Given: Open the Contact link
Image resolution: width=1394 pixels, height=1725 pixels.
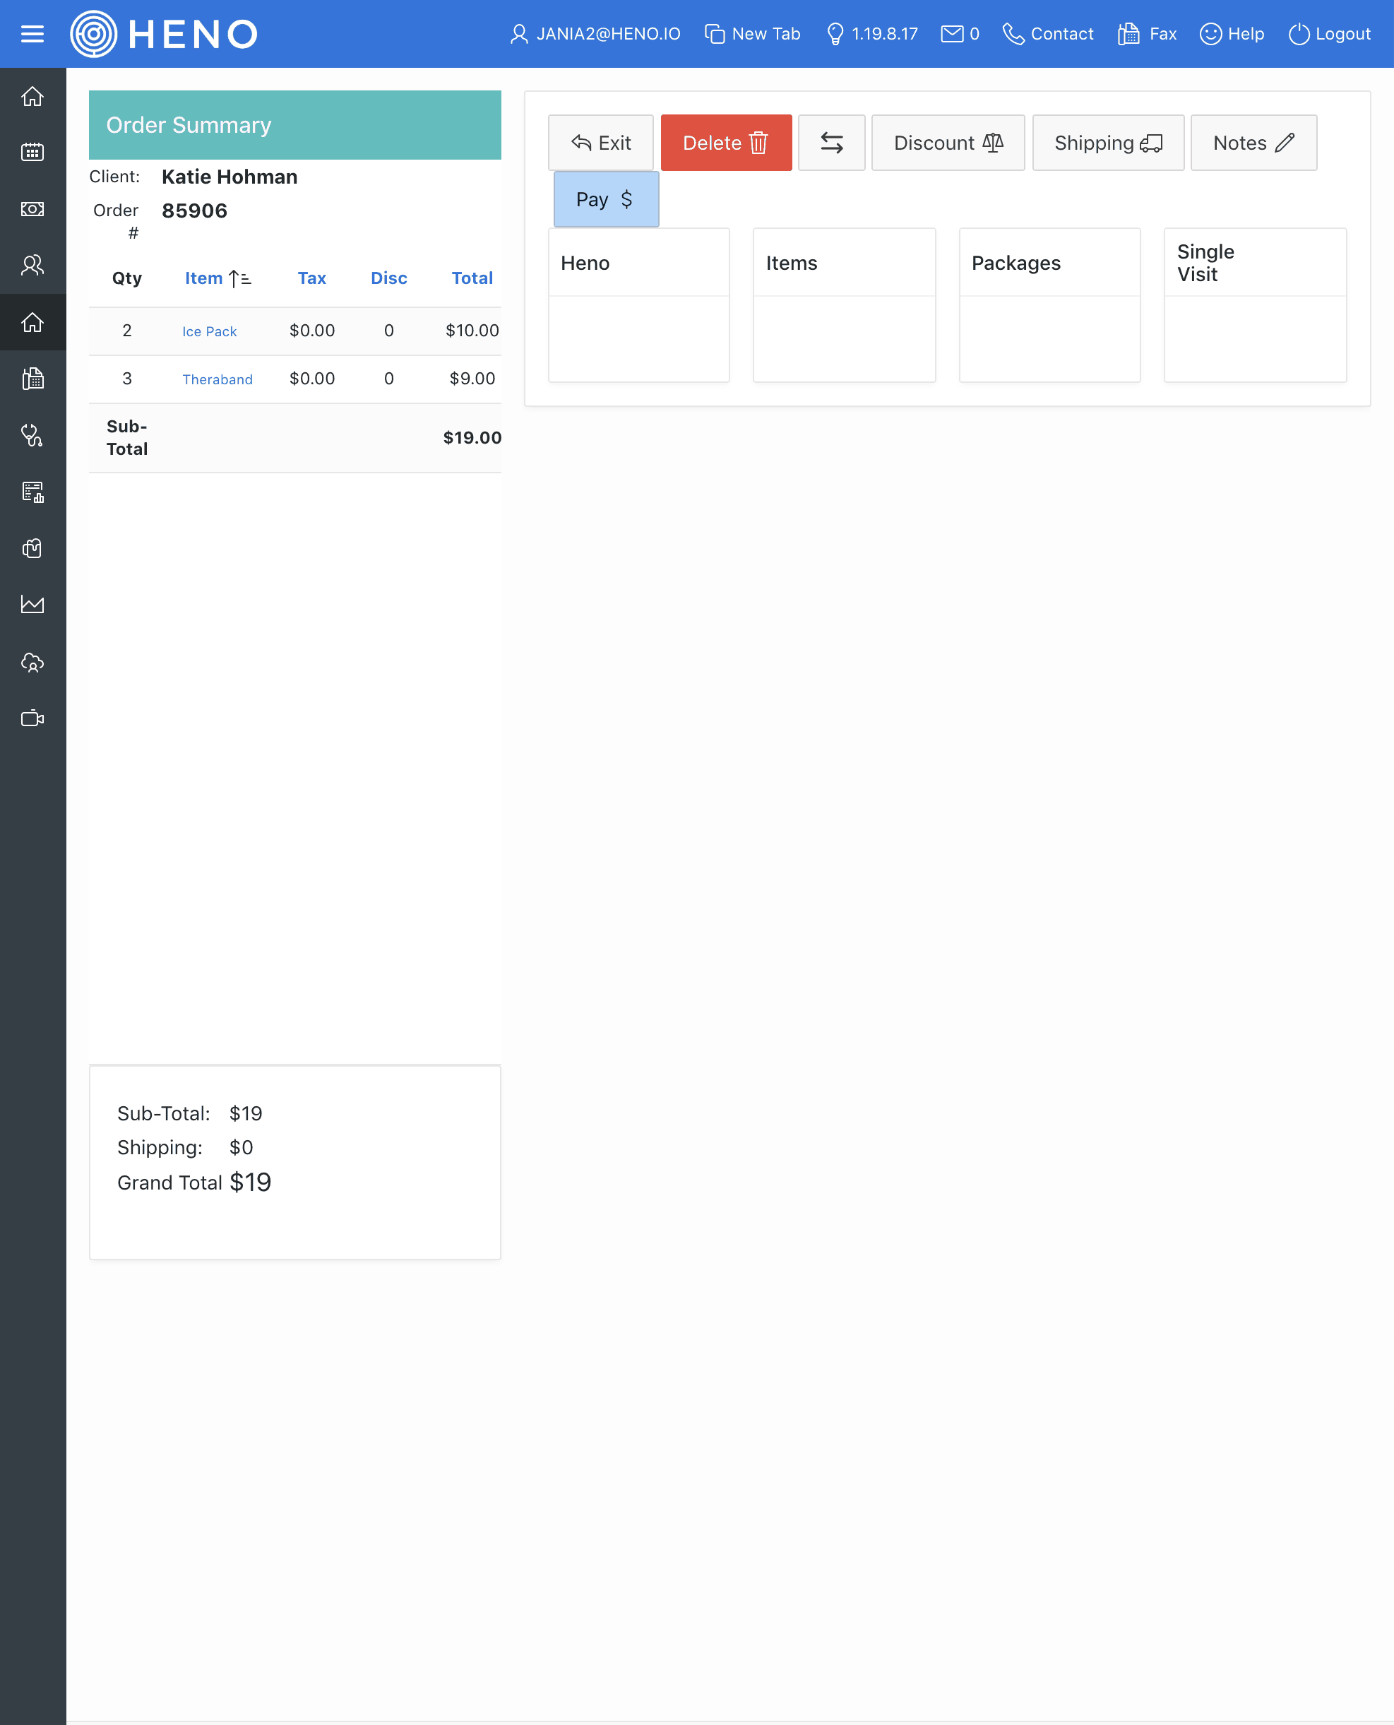Looking at the screenshot, I should [x=1048, y=34].
